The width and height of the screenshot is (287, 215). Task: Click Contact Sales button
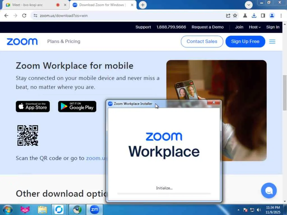pos(202,41)
